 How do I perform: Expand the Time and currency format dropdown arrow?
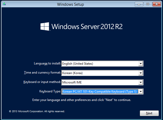tap(141, 73)
